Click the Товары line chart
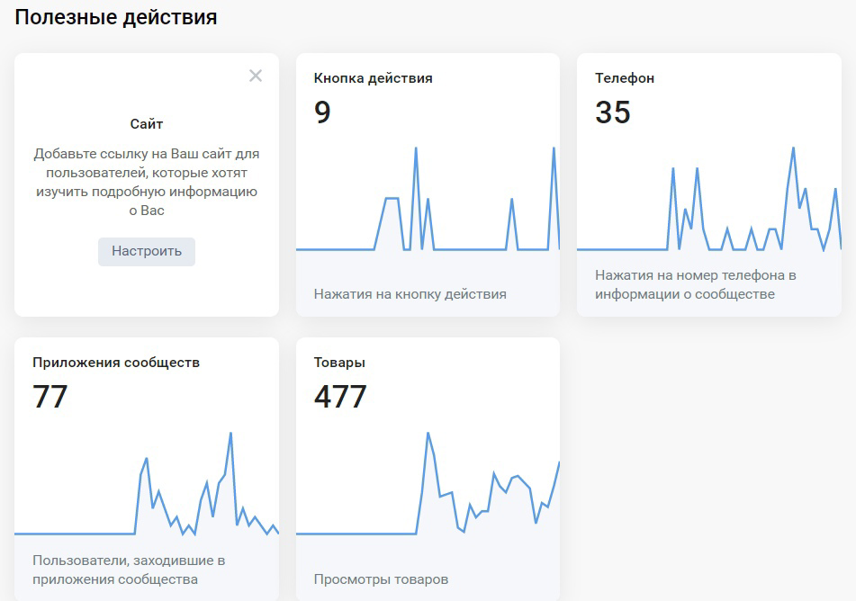856x601 pixels. pos(428,484)
